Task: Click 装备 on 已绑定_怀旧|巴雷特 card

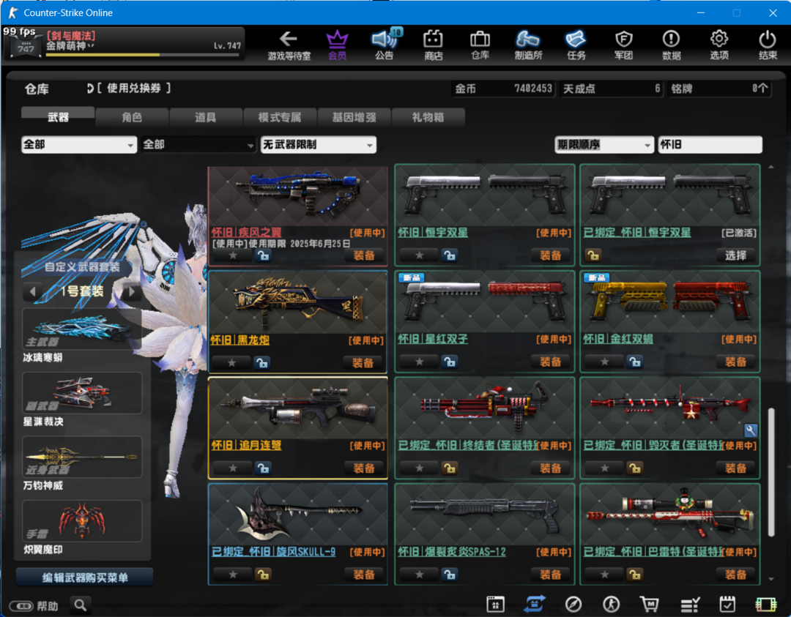Action: (735, 574)
